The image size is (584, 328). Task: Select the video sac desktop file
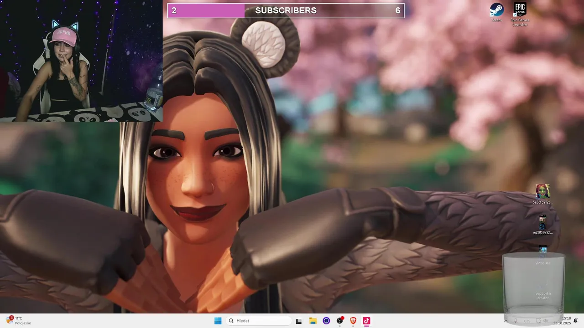(x=542, y=256)
